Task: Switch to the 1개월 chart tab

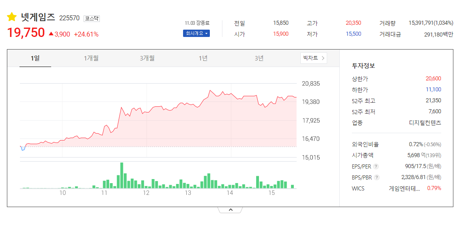Action: 91,58
